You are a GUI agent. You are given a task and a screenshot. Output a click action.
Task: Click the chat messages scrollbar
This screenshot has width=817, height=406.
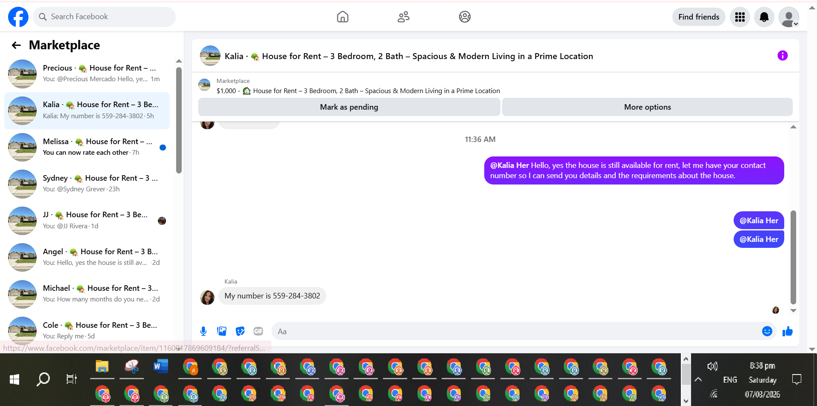793,257
